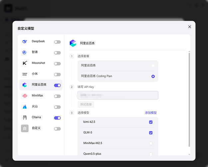Enable the MiniMax toggle switch
This screenshot has height=167, width=208.
57,96
